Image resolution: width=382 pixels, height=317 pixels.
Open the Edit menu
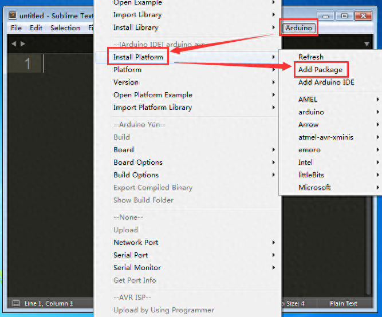coord(36,28)
